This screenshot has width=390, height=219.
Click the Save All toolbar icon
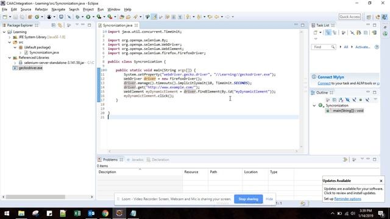point(22,17)
